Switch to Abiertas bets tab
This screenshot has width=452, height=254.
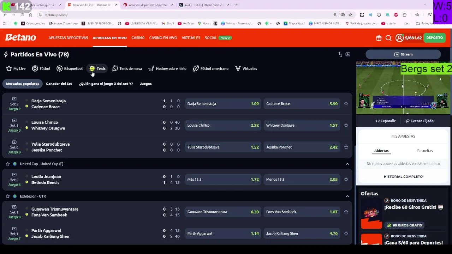coord(381,151)
